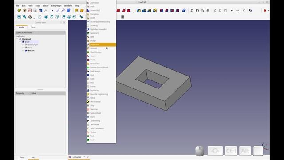The width and height of the screenshot is (284, 160).
Task: Expand the BodyOrigin tree node
Action: point(23,44)
